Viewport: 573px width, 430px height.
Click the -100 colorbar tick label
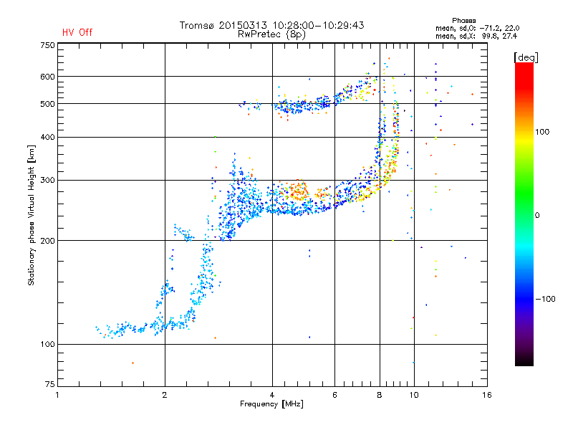click(x=548, y=298)
